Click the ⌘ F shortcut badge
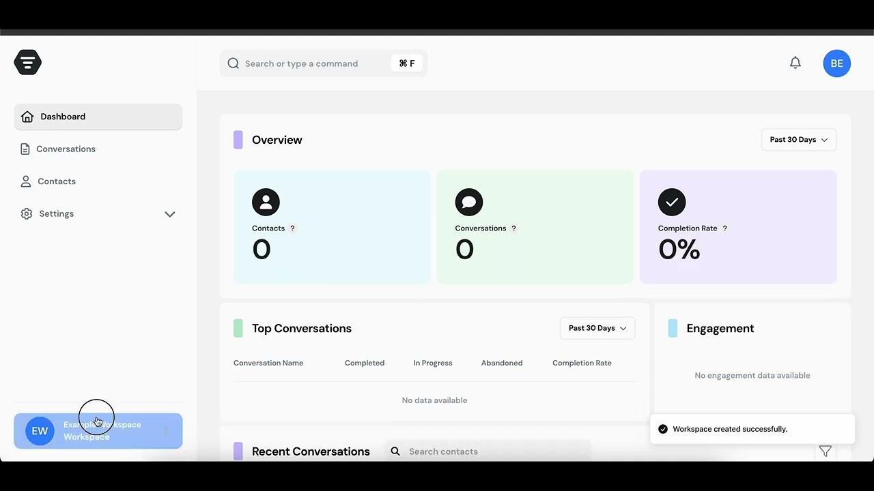The width and height of the screenshot is (874, 491). pos(407,63)
